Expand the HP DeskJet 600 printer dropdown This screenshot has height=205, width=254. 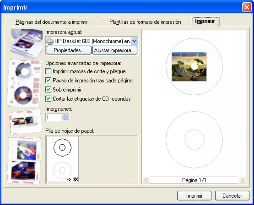(134, 41)
